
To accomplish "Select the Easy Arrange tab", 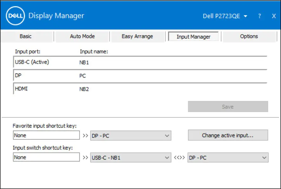I will coord(137,36).
